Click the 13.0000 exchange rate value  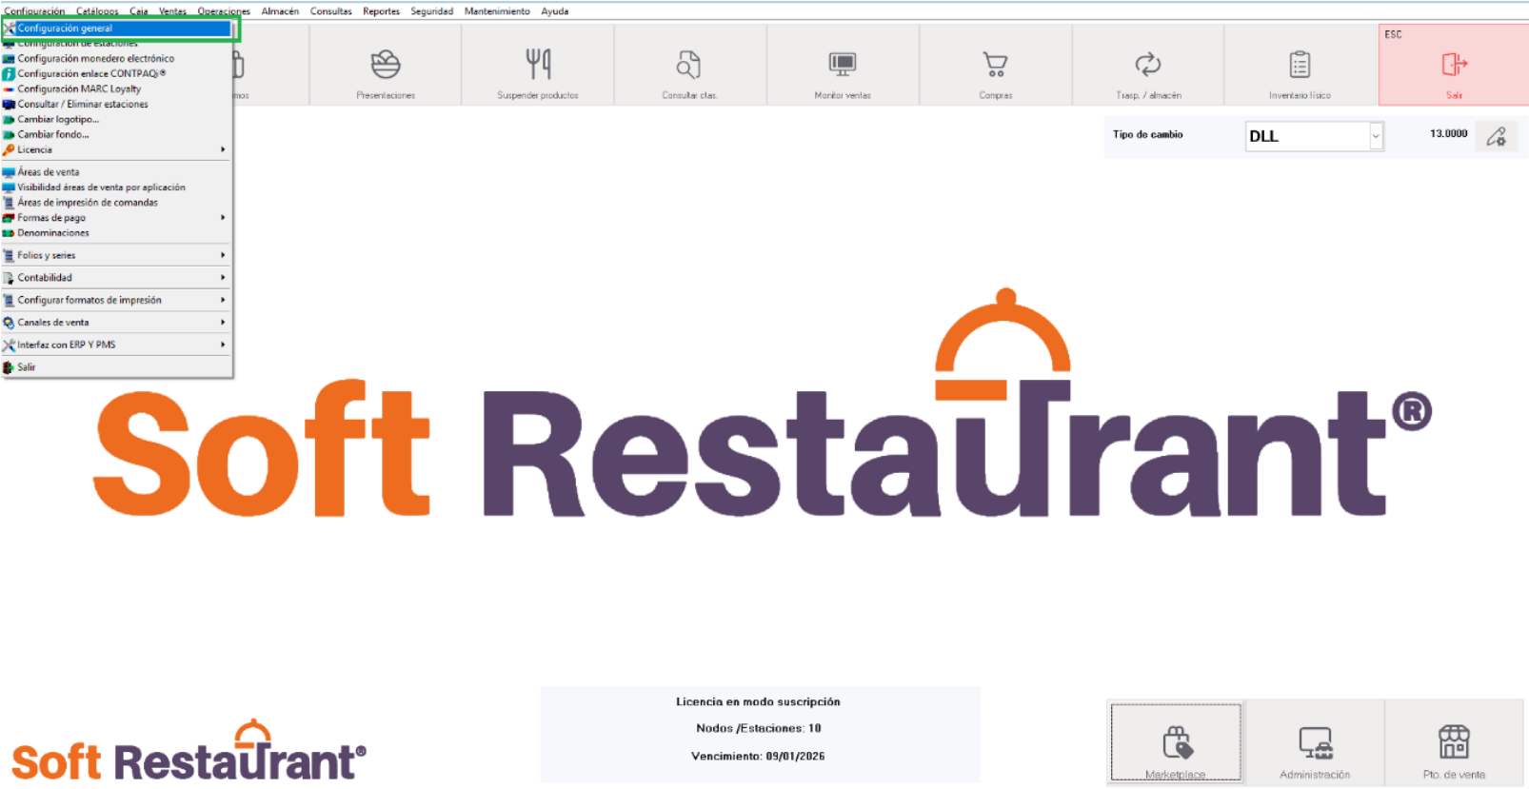click(1448, 134)
